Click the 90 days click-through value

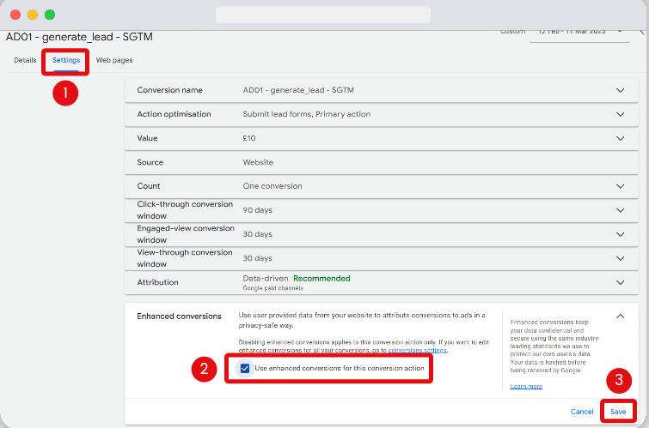pos(257,210)
